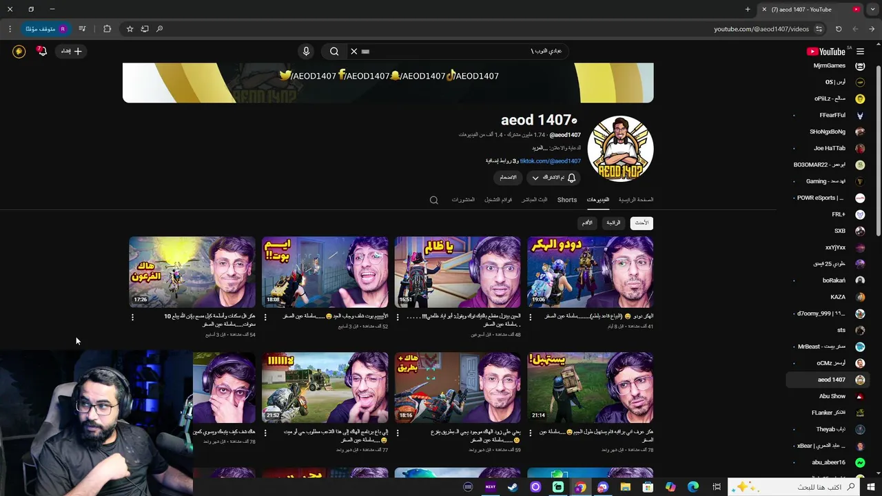
Task: Click the plus Create button
Action: tap(71, 51)
